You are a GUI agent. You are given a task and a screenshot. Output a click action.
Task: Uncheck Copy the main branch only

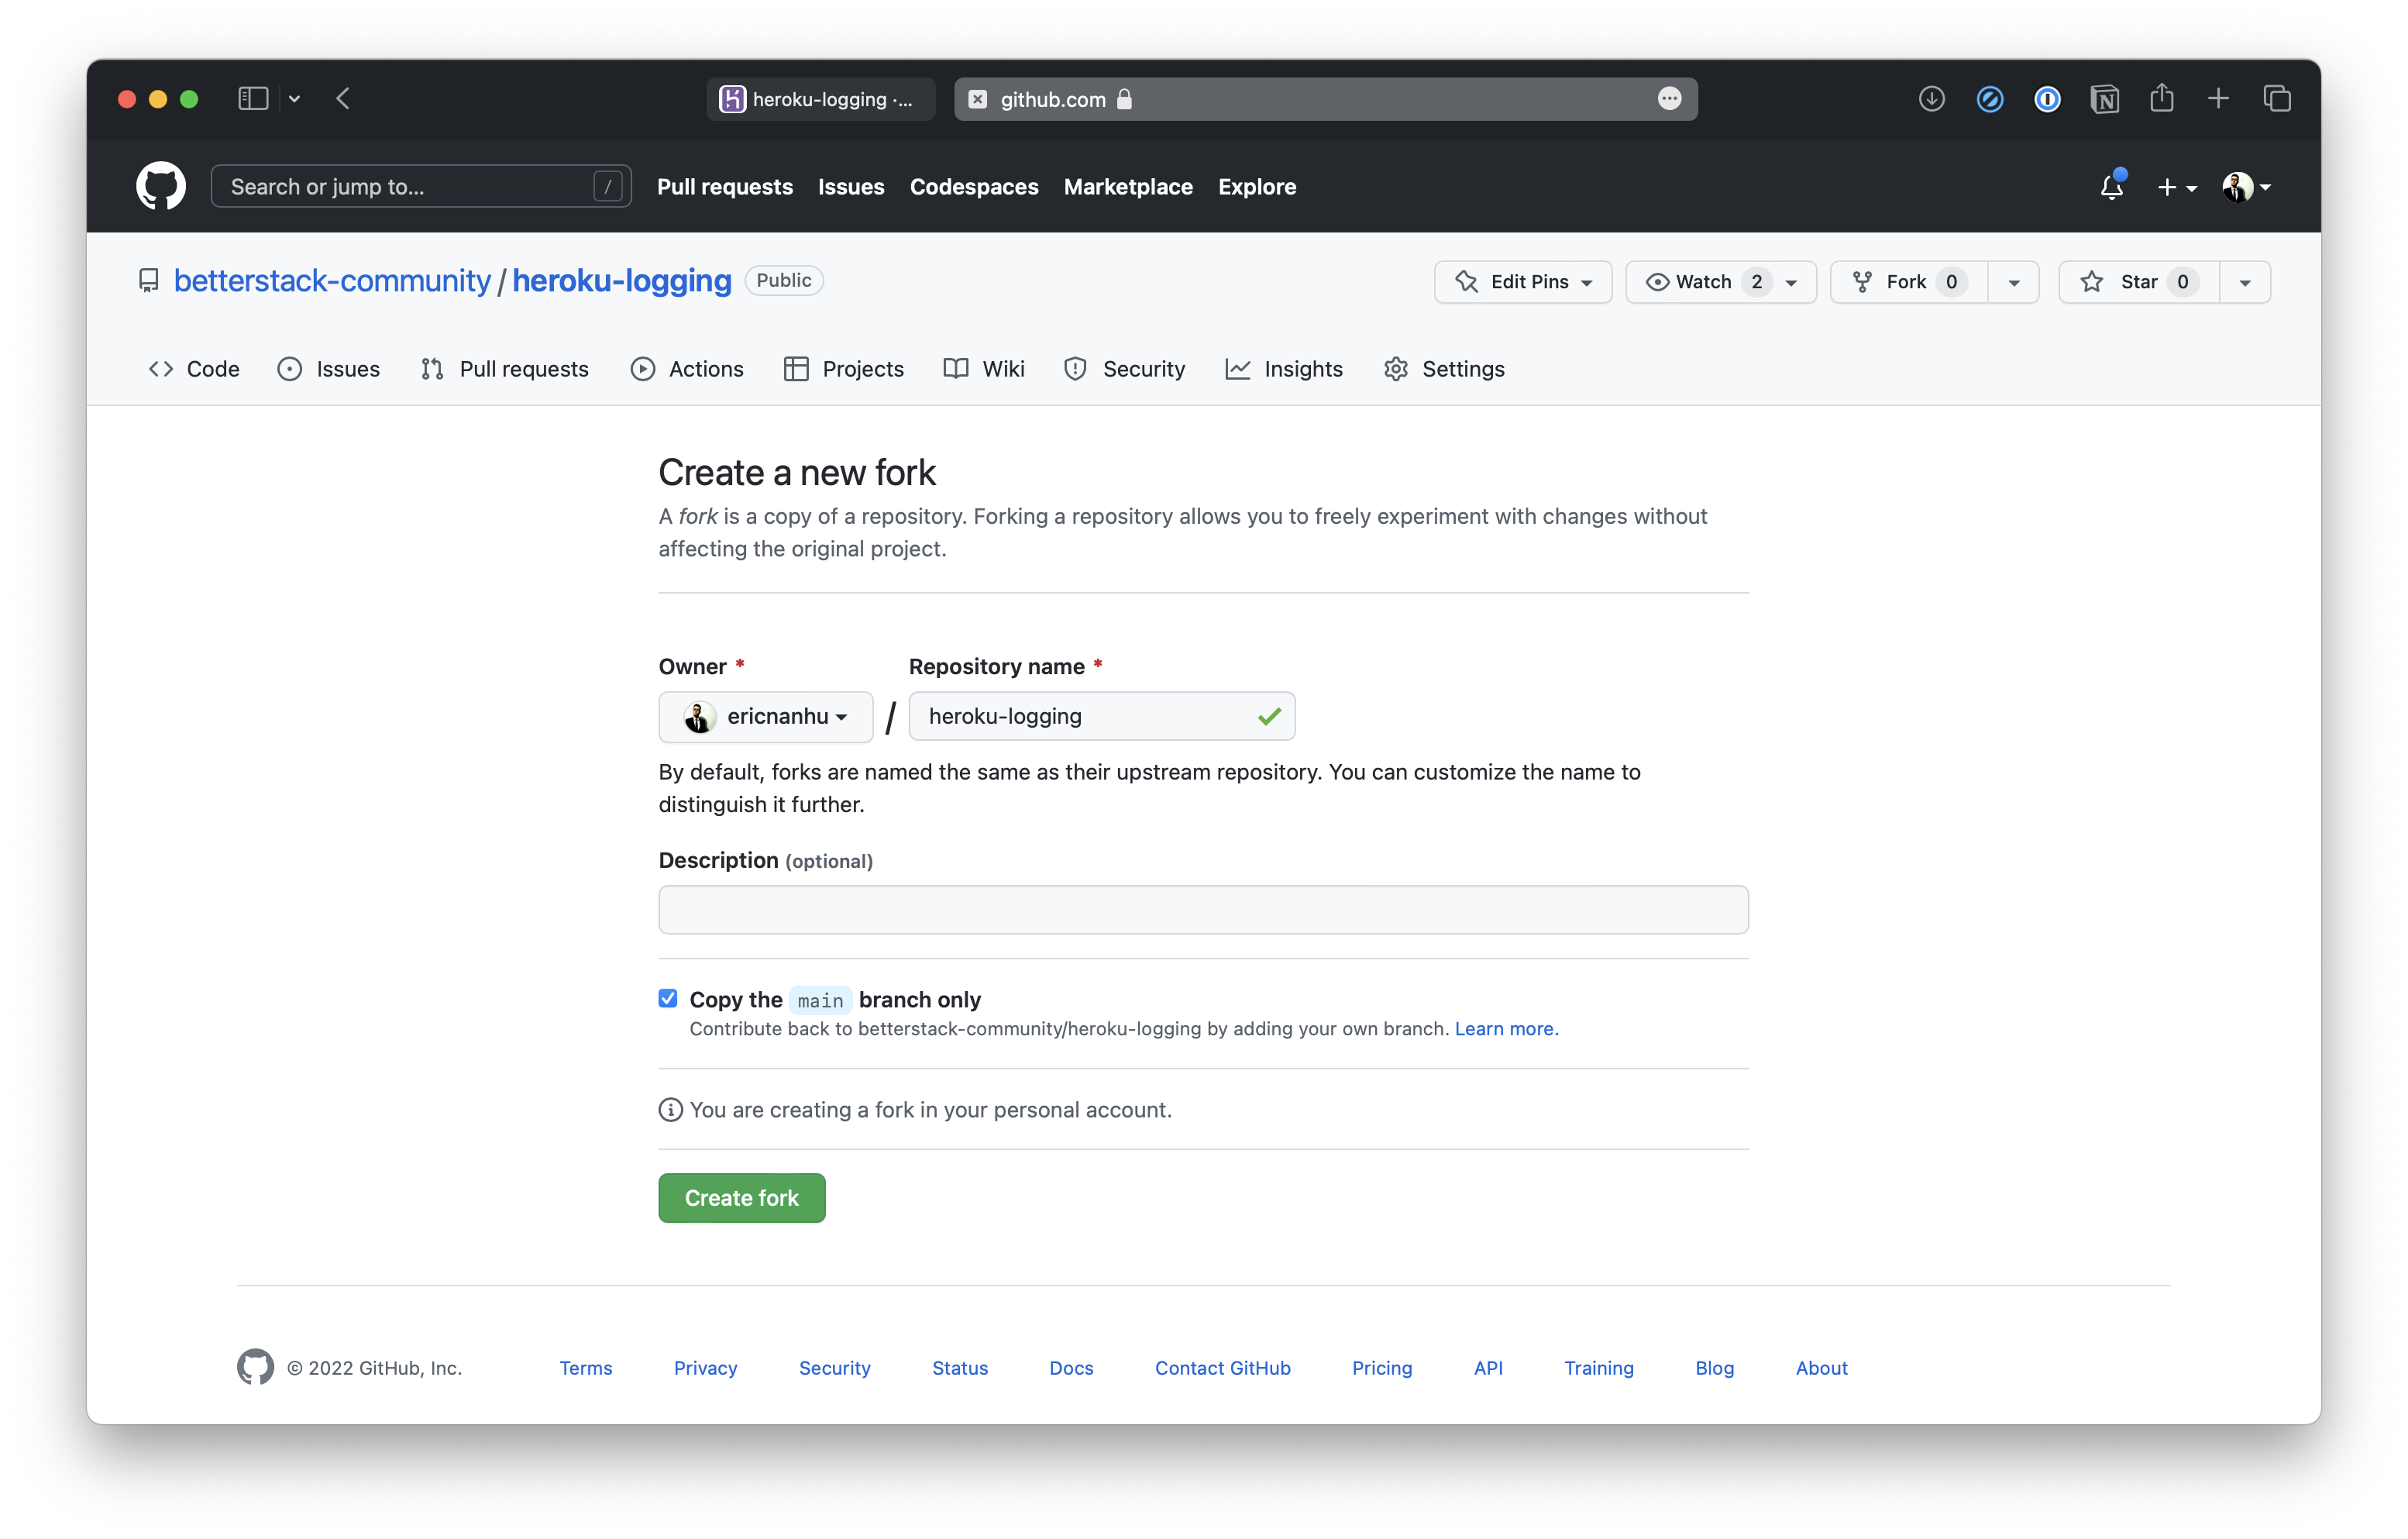tap(668, 998)
